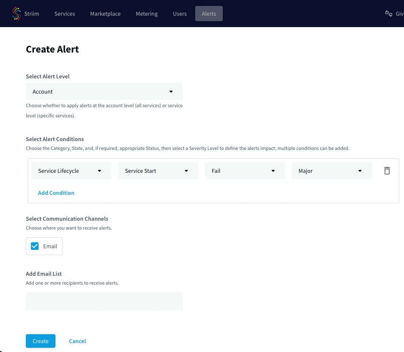Switch to the Metering tab

coord(147,14)
